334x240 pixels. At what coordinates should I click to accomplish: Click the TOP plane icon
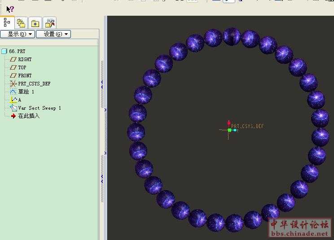[x=13, y=67]
